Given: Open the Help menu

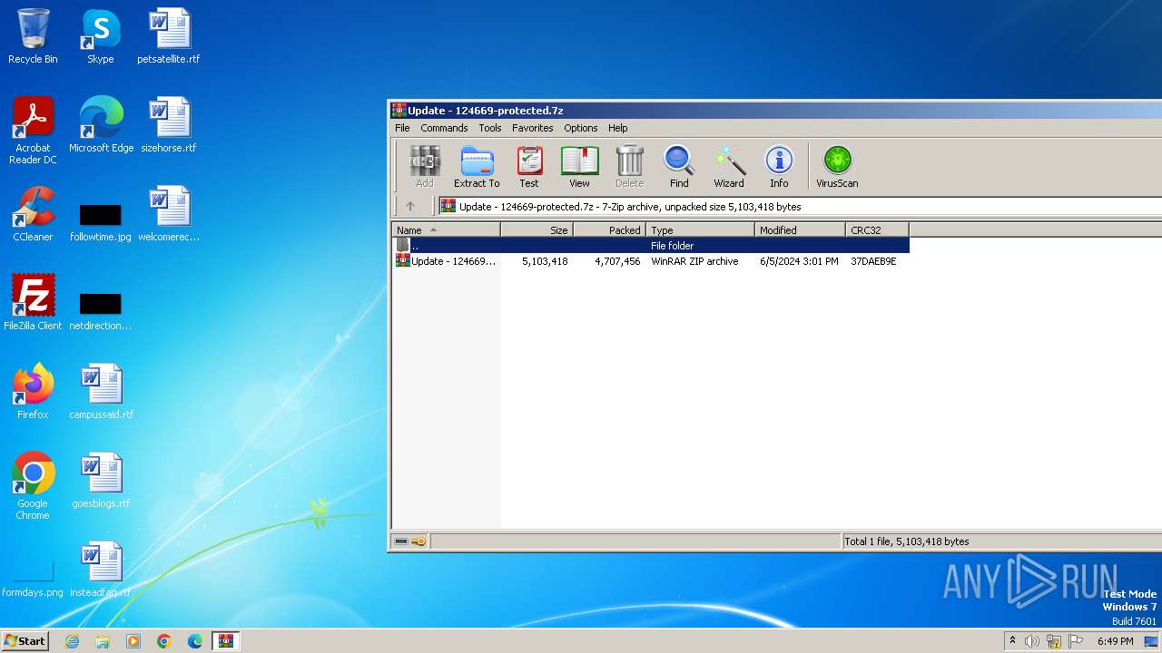Looking at the screenshot, I should [x=618, y=128].
